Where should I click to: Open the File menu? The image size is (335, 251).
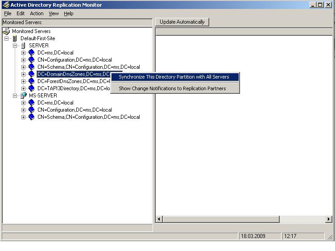tap(8, 13)
